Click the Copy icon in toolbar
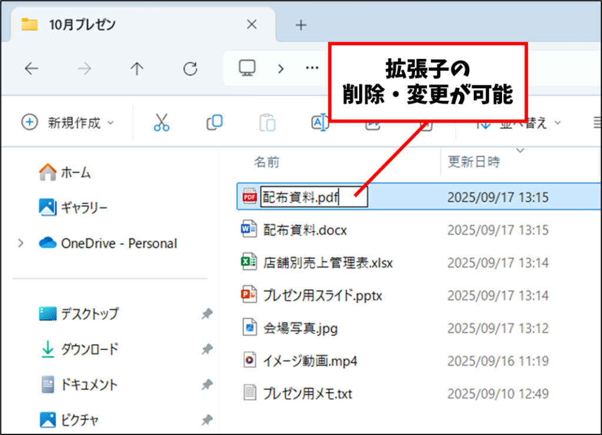 point(214,122)
